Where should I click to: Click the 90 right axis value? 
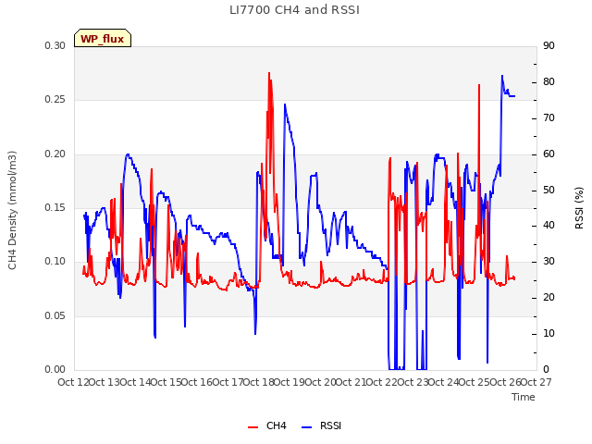(549, 45)
